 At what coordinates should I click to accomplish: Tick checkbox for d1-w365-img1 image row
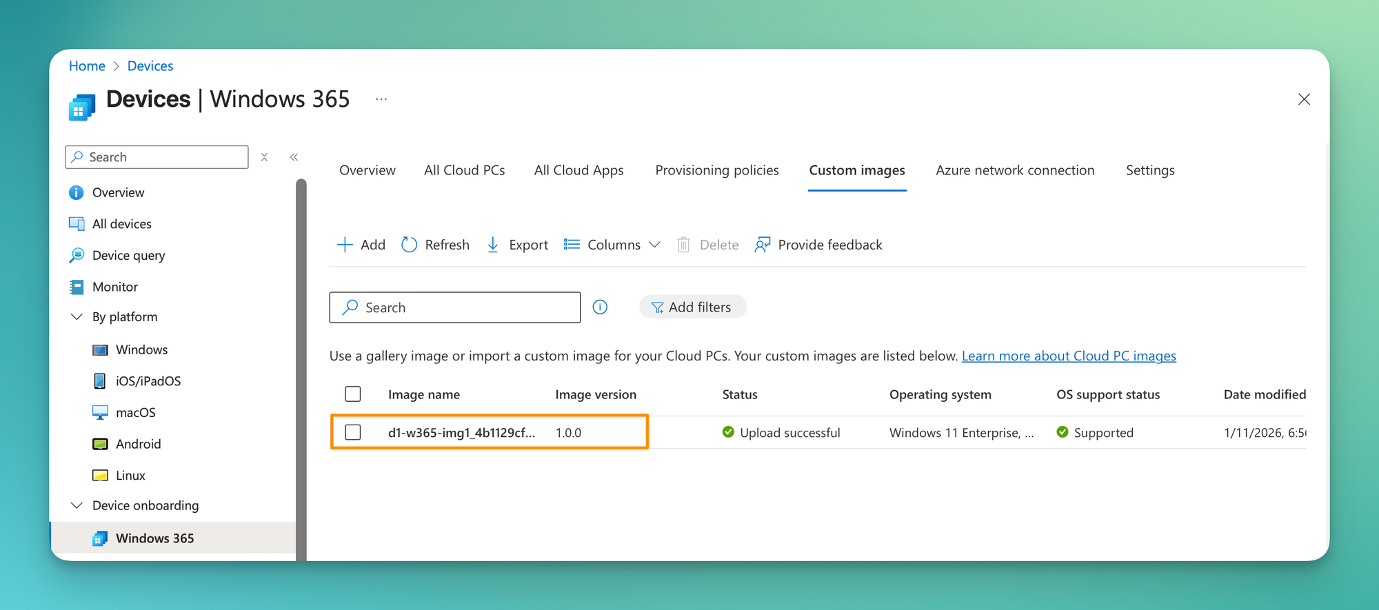(353, 432)
